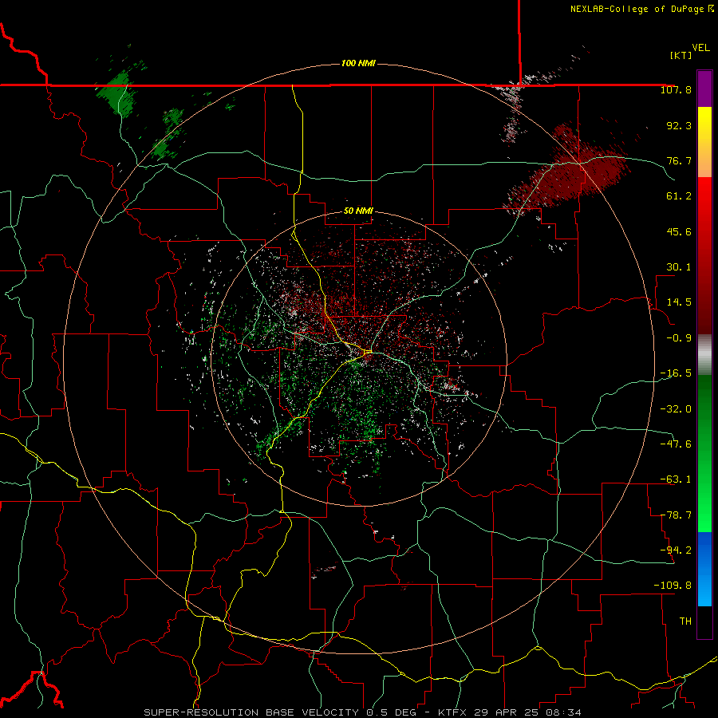Select the 92.3 legend value
718x718 pixels.
[679, 125]
